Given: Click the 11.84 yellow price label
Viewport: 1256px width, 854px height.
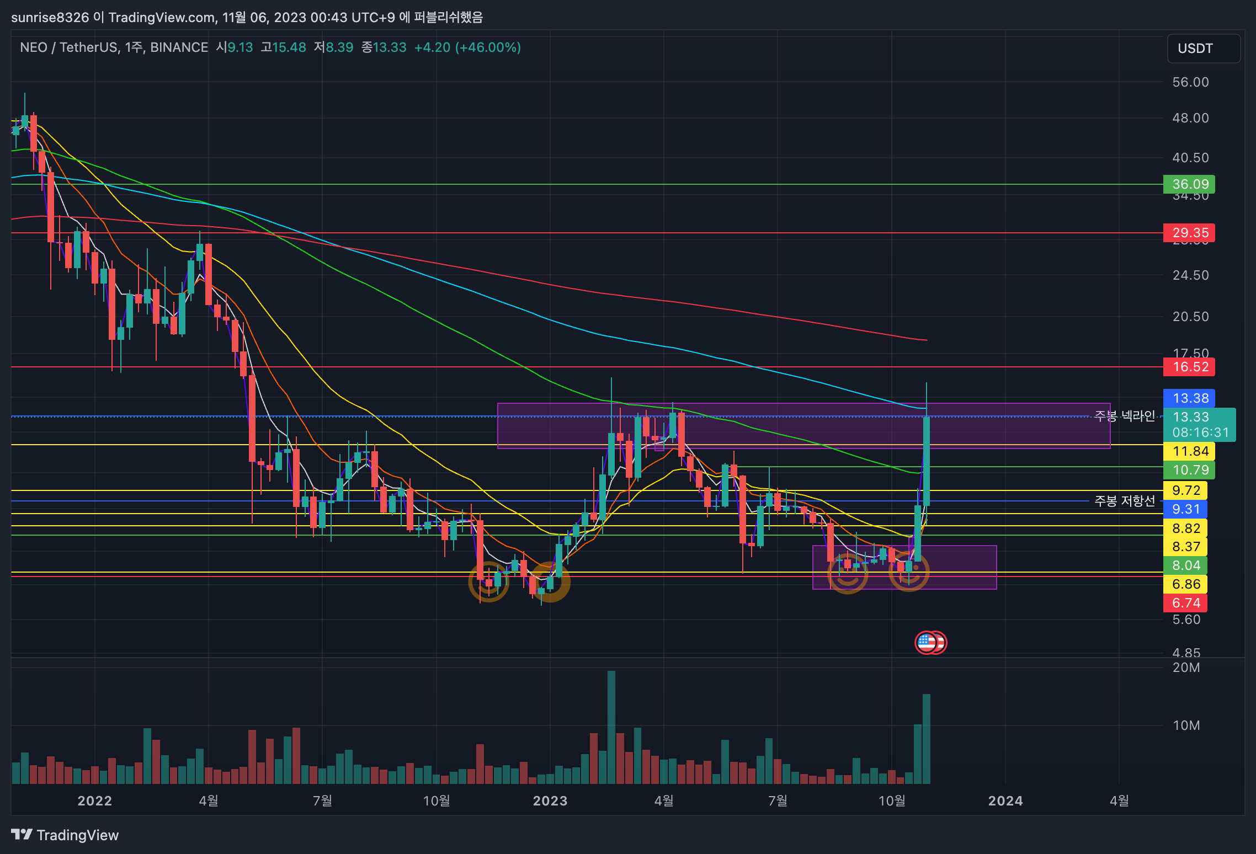Looking at the screenshot, I should pos(1189,451).
